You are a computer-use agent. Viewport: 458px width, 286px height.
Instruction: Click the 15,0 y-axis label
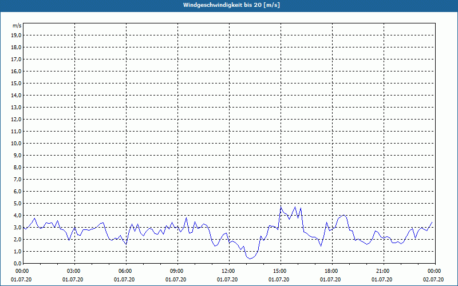pyautogui.click(x=16, y=83)
